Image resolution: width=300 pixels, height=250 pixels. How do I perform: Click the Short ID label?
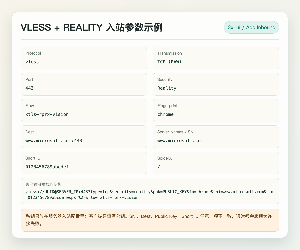pos(33,158)
